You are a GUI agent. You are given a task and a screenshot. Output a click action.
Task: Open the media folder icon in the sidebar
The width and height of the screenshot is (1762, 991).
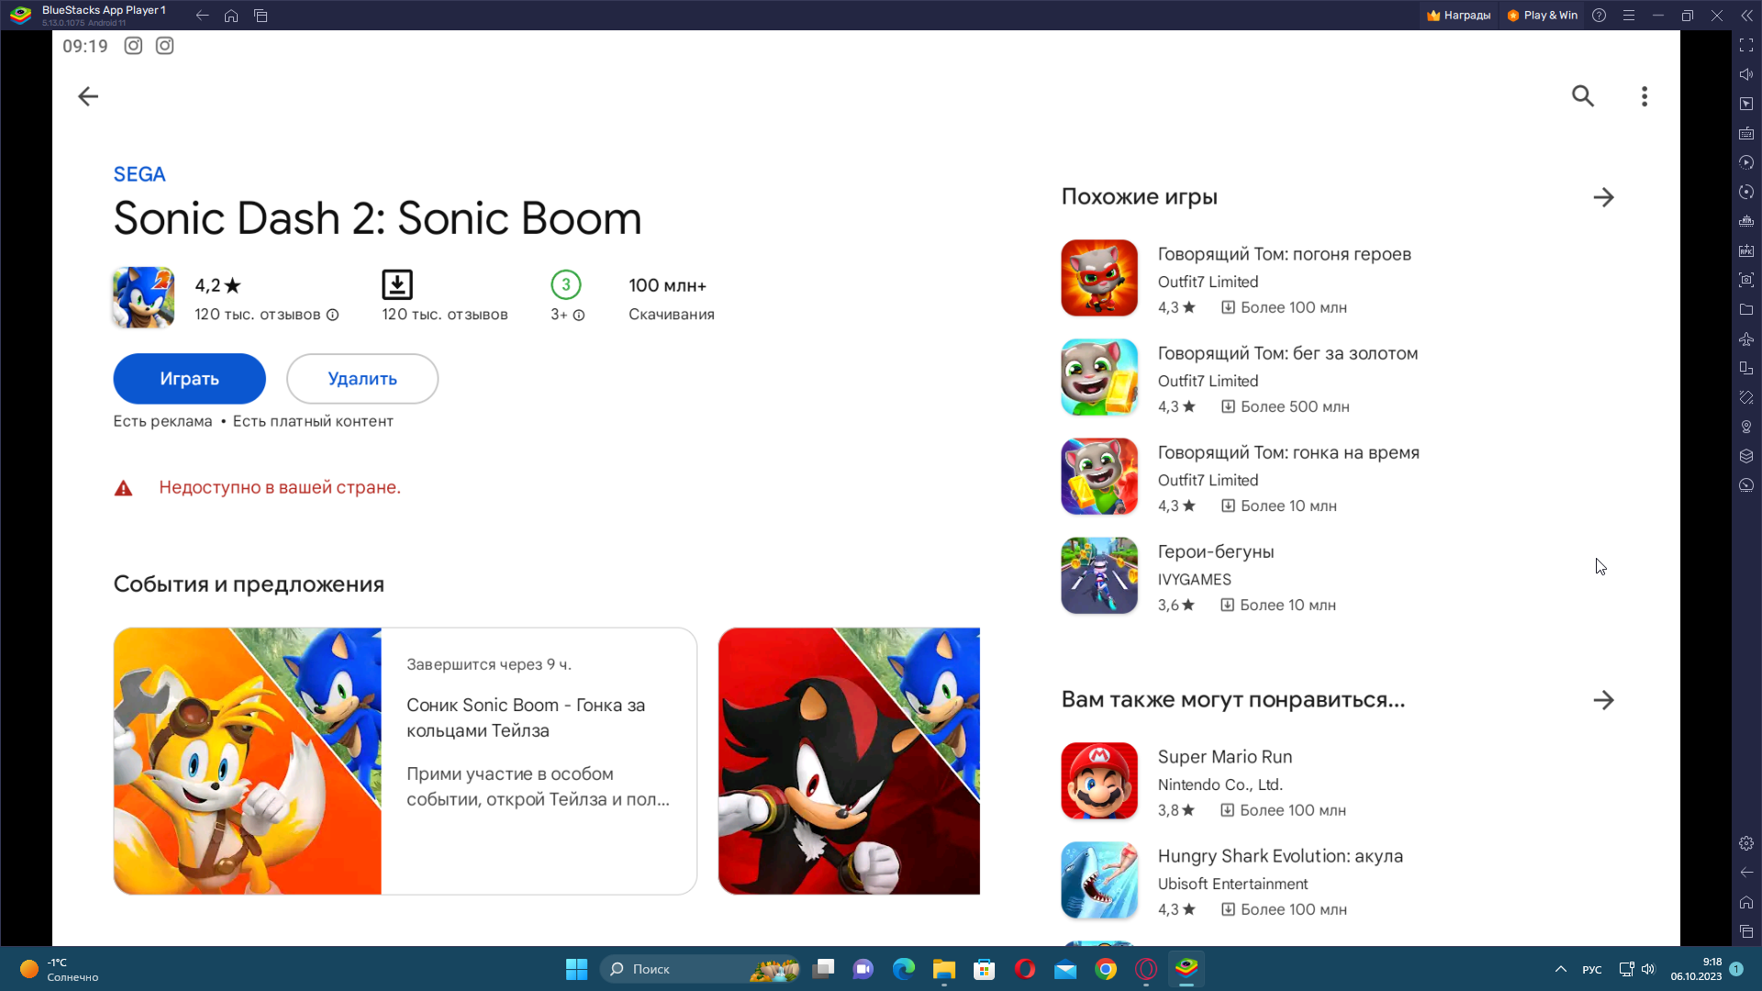pos(1746,309)
